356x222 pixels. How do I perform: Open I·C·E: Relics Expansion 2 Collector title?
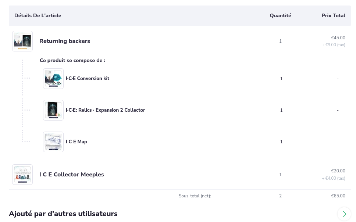click(105, 110)
